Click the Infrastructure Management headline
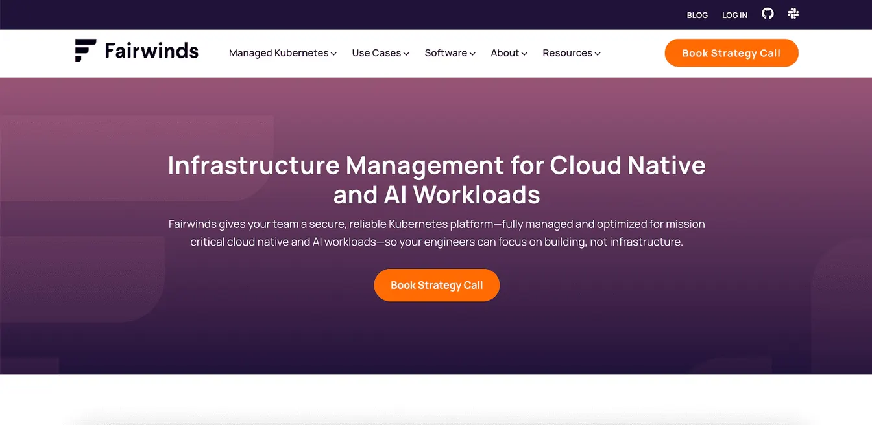Screen dimensions: 872x425 point(437,180)
